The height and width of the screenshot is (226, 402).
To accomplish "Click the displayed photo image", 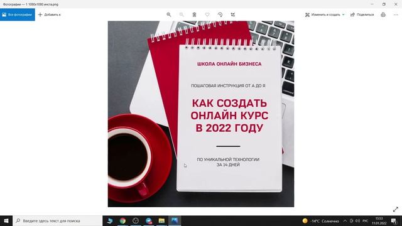I will click(201, 114).
